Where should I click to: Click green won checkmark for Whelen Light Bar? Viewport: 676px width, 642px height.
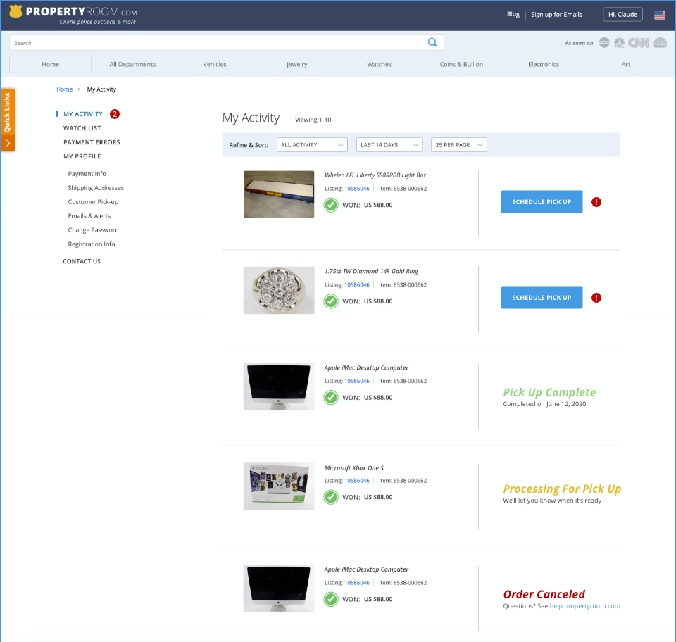(331, 205)
